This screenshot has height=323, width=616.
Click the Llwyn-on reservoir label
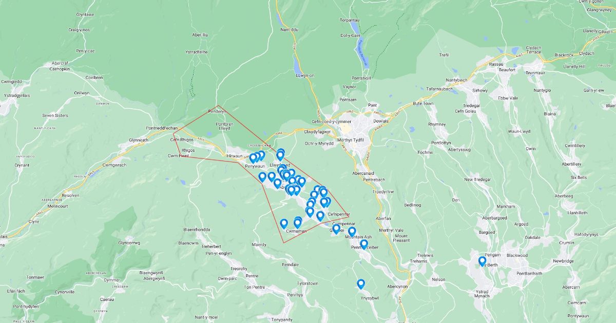[x=304, y=75]
